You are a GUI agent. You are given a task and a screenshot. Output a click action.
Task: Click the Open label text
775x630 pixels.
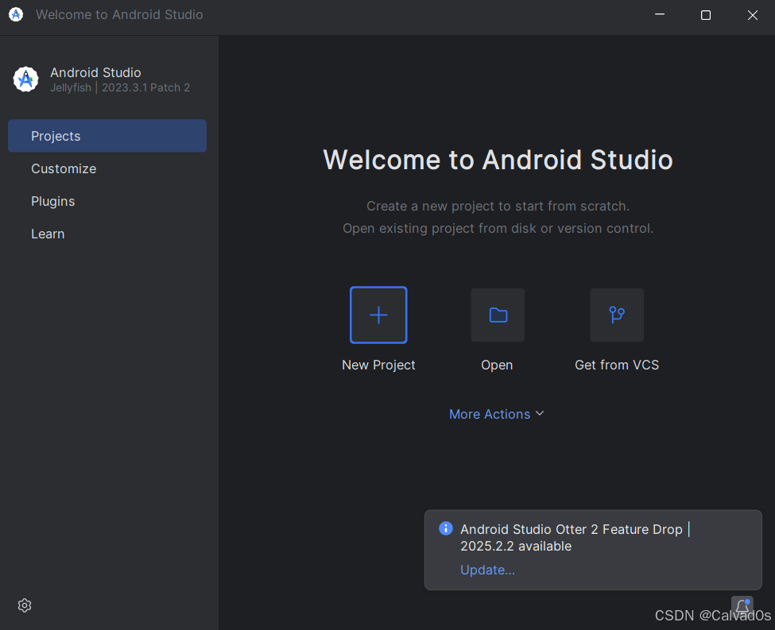pyautogui.click(x=497, y=365)
